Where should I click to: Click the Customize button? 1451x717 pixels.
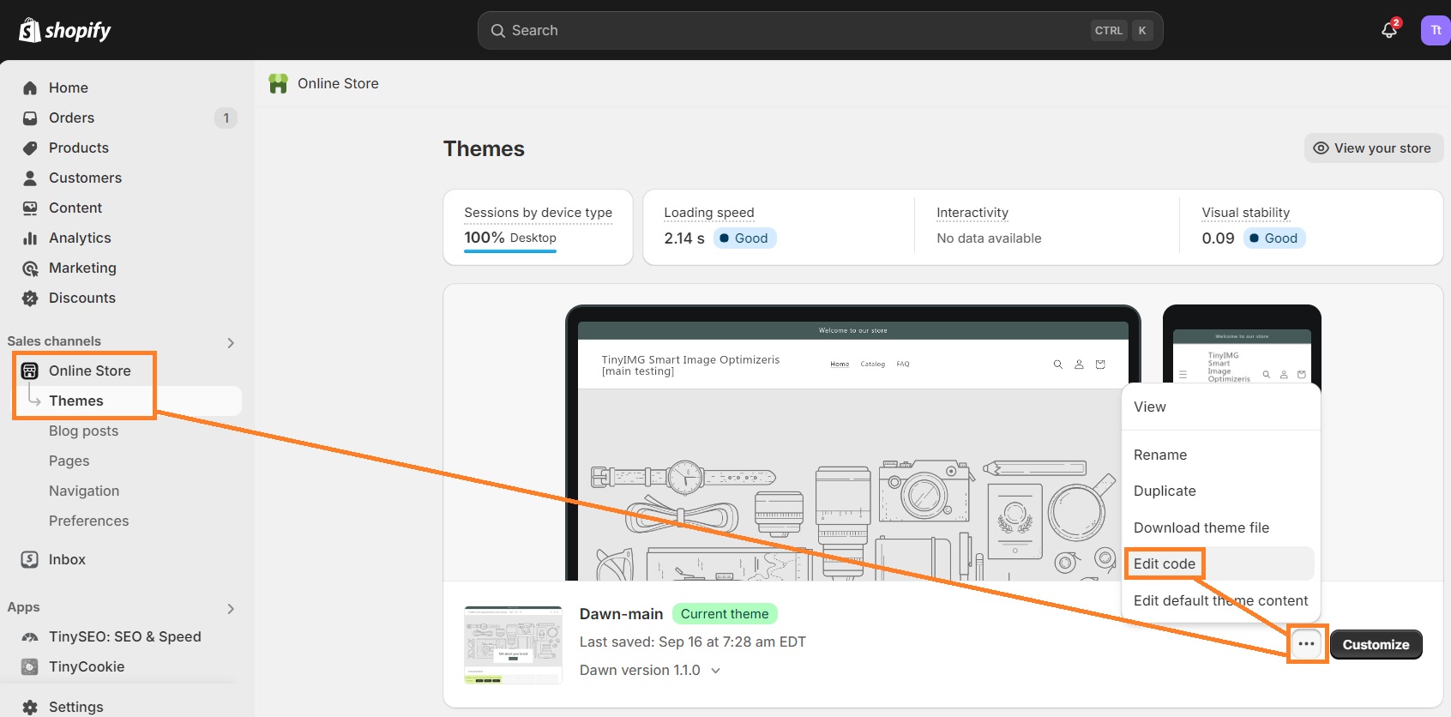[x=1376, y=644]
